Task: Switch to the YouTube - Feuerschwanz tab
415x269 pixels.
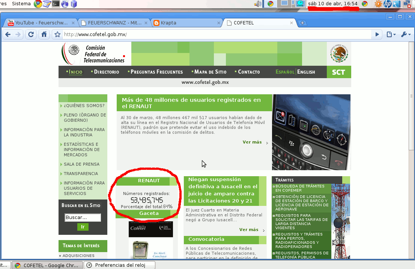Action: (41, 23)
